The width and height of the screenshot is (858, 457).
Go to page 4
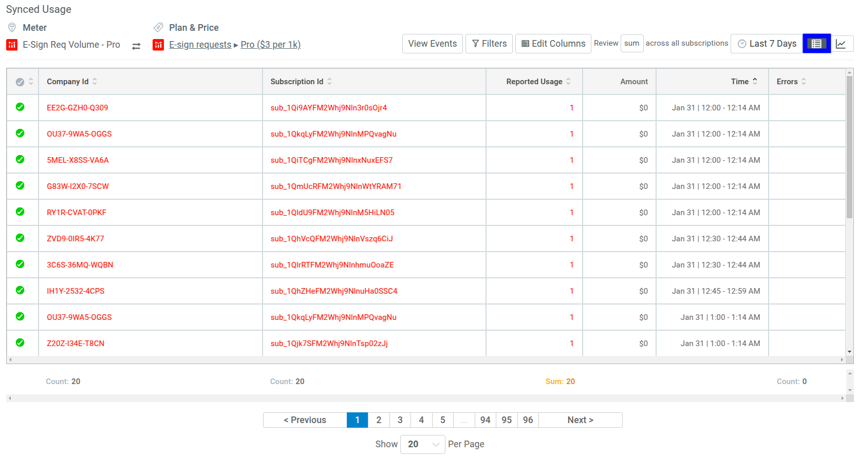coord(421,420)
